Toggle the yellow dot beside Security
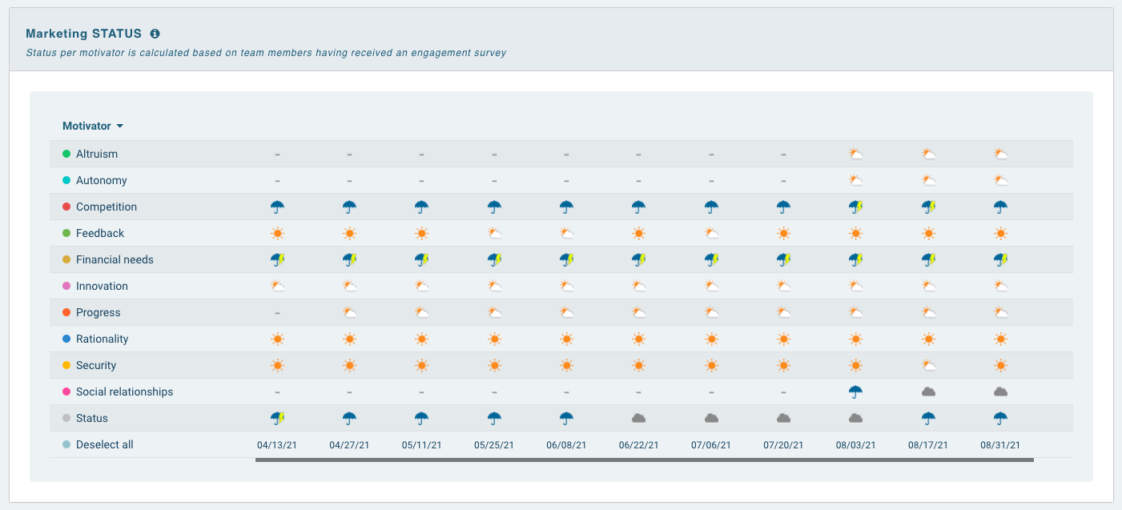The image size is (1122, 510). (66, 364)
